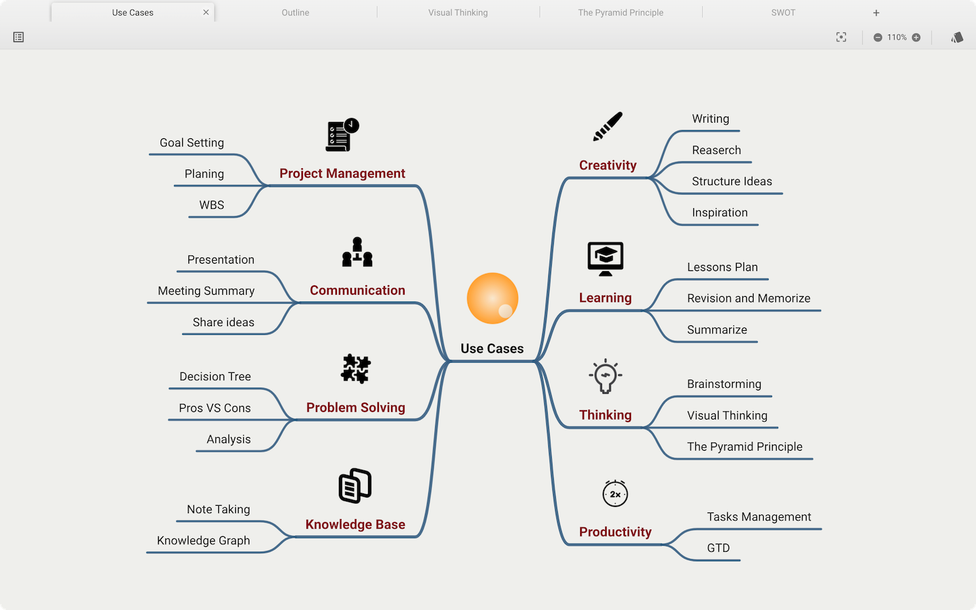Switch to The Pyramid Principle tab
This screenshot has width=976, height=610.
[x=621, y=13]
